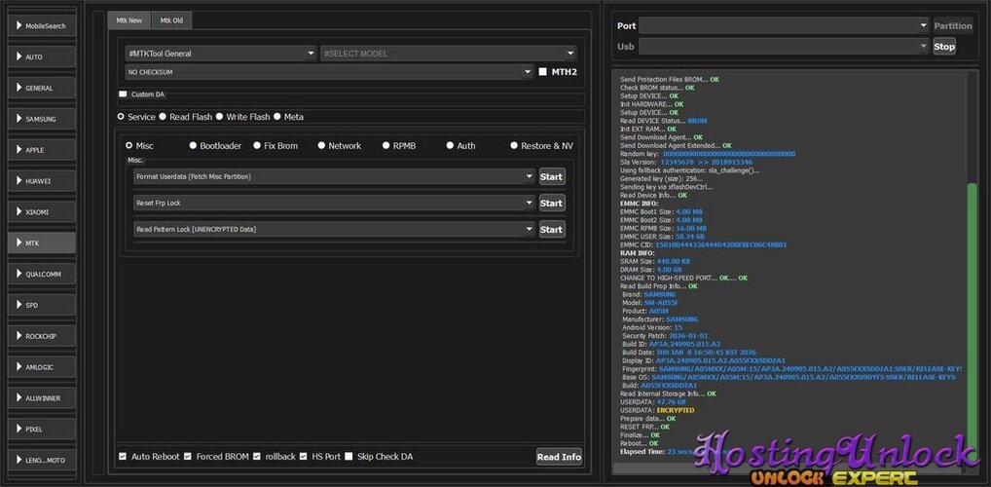Select the Write Flash radio option
The width and height of the screenshot is (991, 487).
[x=219, y=117]
